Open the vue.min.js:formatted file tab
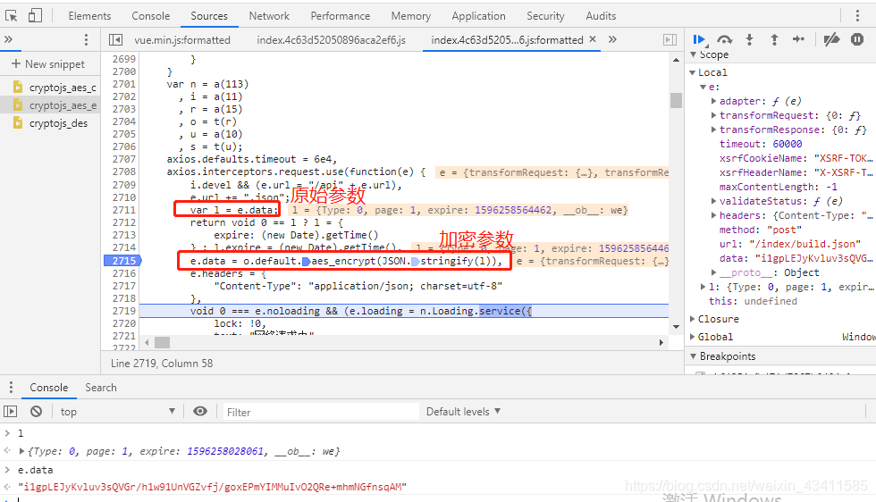The height and width of the screenshot is (502, 876). (182, 39)
